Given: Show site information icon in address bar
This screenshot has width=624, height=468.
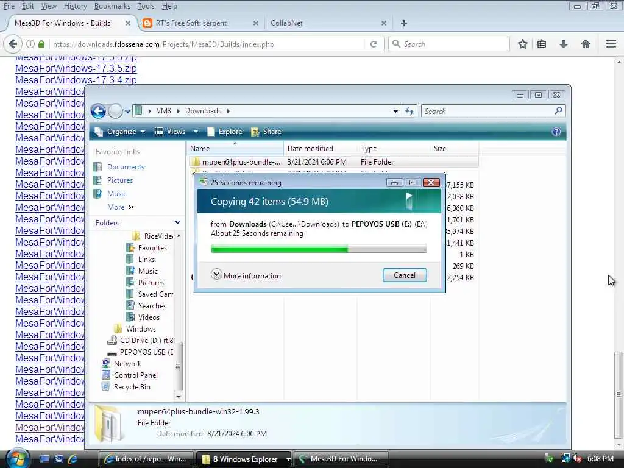Looking at the screenshot, I should click(x=30, y=44).
